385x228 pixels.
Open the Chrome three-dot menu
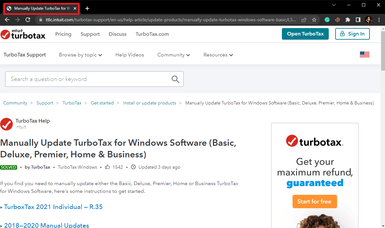pos(379,20)
